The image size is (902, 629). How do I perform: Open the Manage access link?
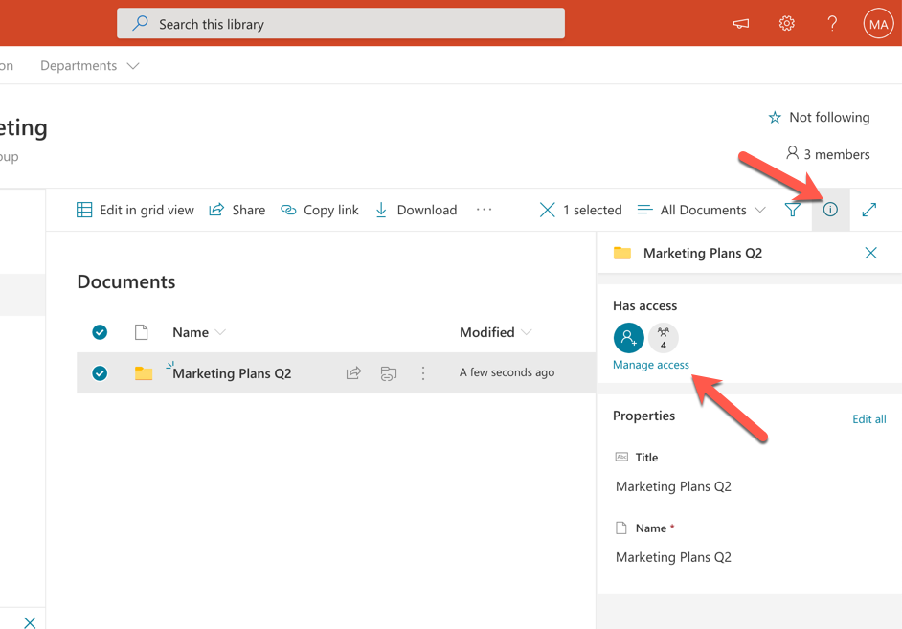click(x=650, y=365)
